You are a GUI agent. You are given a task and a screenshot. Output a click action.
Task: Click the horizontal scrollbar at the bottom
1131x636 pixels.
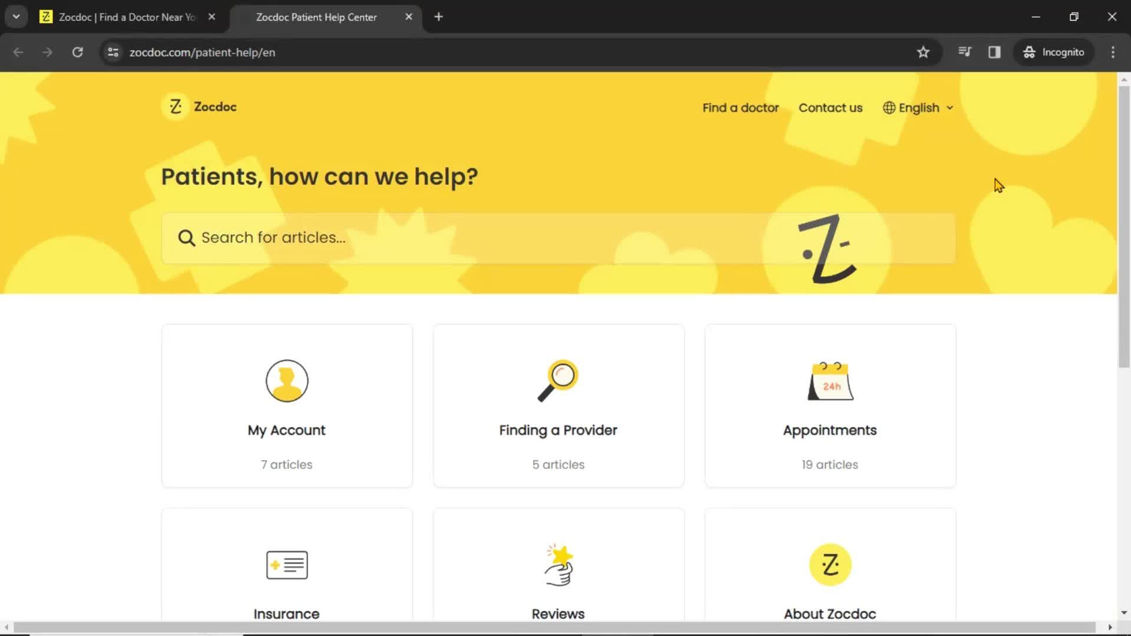tap(554, 627)
